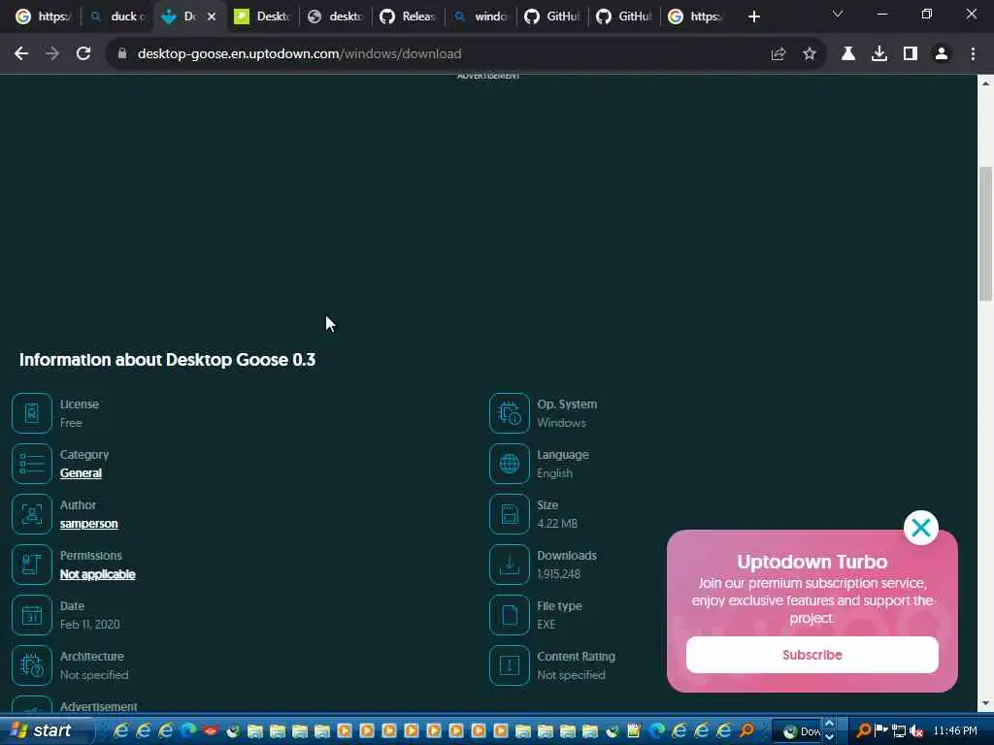Click the 'Feb 11, 2020' date value

(90, 625)
